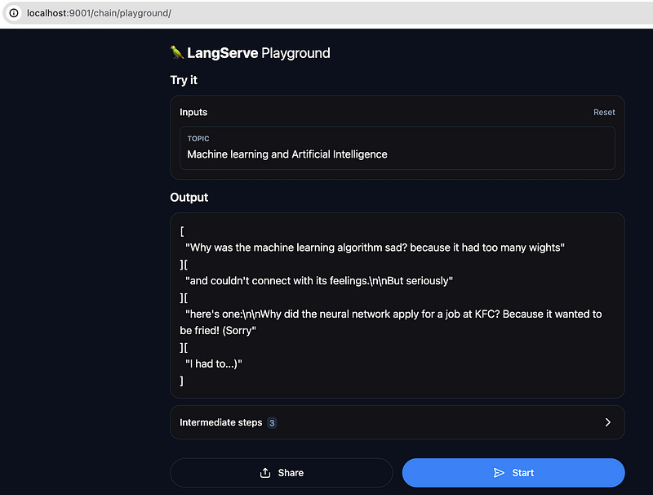Click the Inputs label
Image resolution: width=653 pixels, height=495 pixels.
[193, 112]
